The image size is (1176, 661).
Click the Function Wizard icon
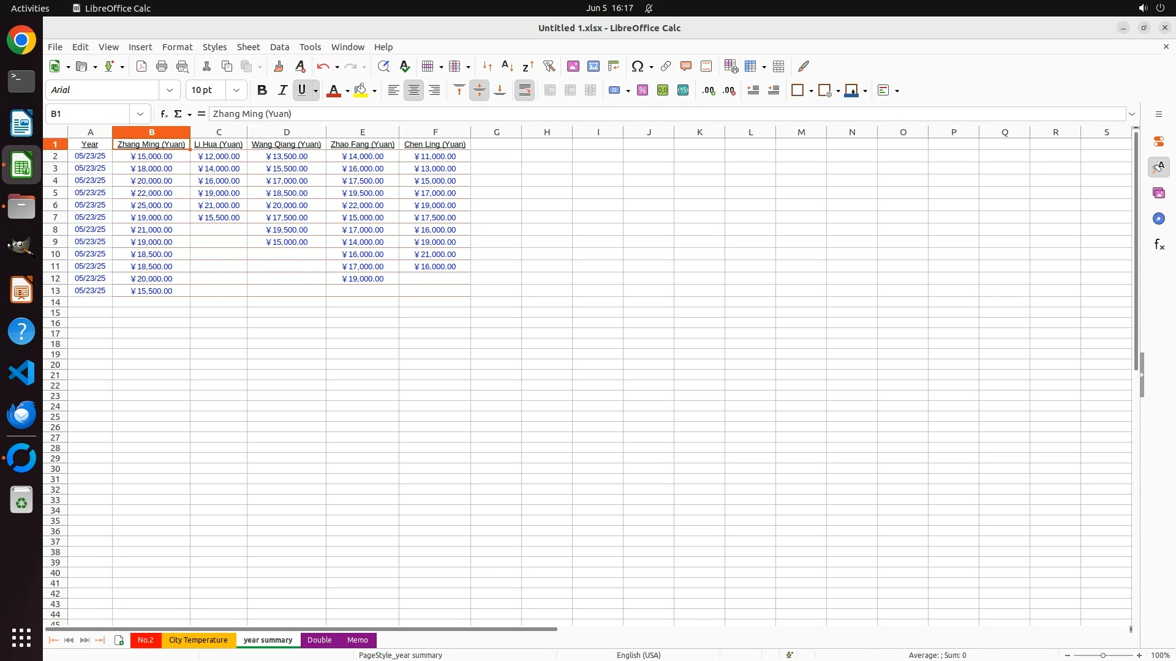[x=164, y=114]
